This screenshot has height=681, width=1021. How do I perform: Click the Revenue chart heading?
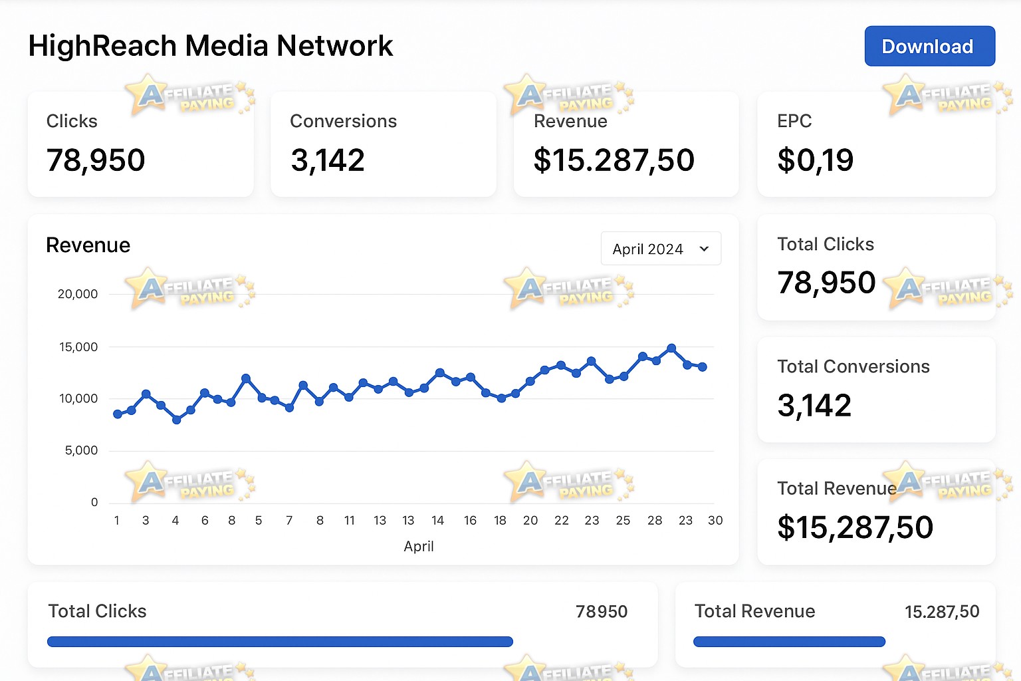point(88,245)
